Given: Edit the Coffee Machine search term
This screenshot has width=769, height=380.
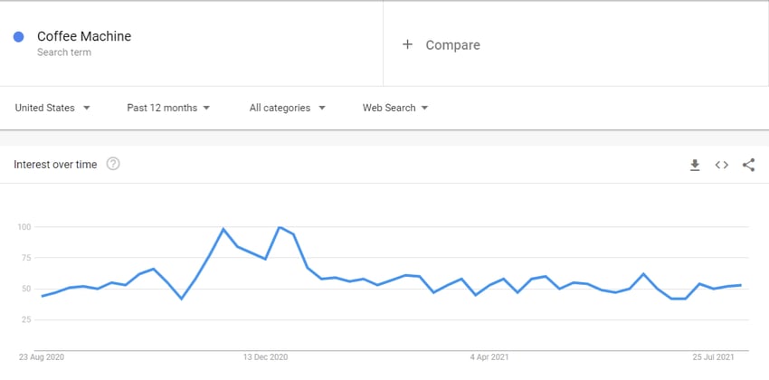Looking at the screenshot, I should 84,36.
